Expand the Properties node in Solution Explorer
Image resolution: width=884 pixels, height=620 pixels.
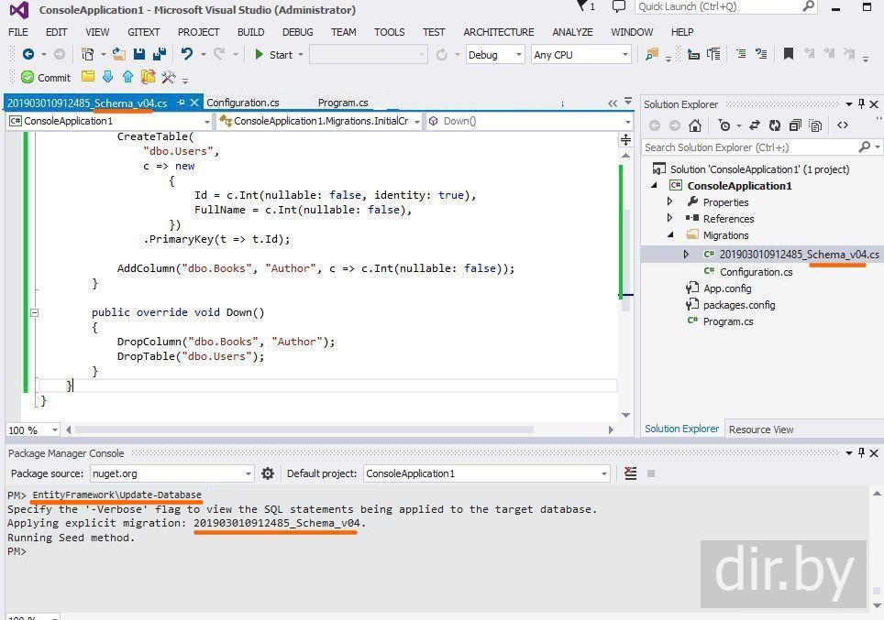point(670,202)
